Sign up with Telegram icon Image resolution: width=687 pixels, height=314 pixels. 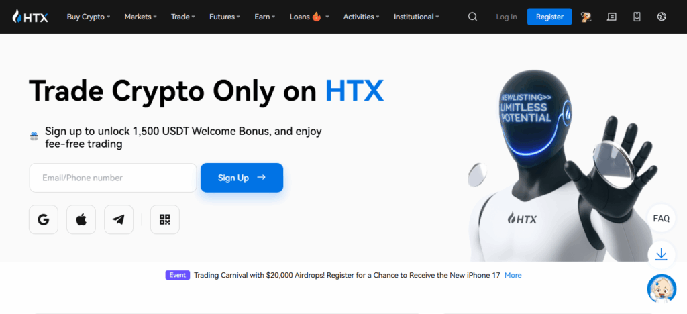(119, 219)
